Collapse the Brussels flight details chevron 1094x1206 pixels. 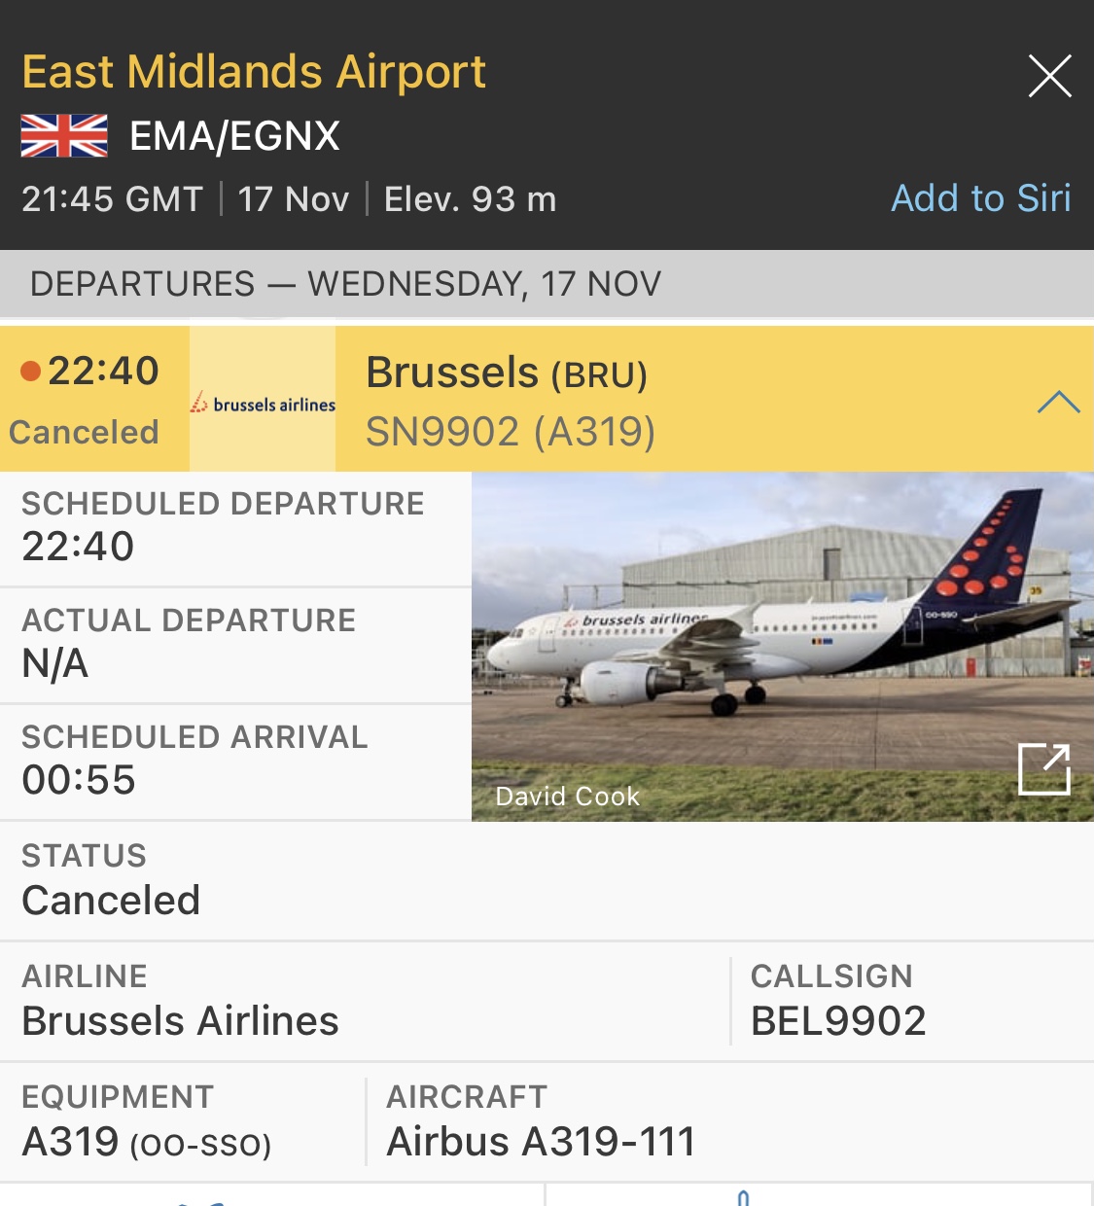tap(1058, 402)
